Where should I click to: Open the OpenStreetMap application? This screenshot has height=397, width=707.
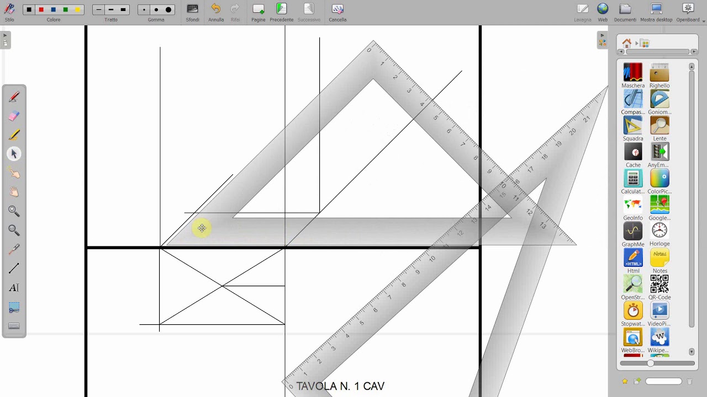[633, 287]
